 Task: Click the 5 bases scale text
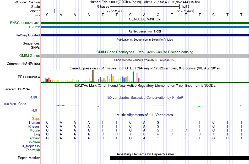(x=103, y=7)
